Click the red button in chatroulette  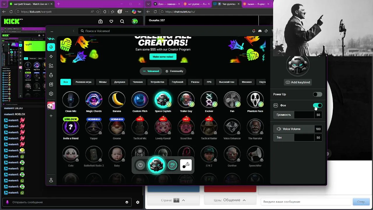point(230,189)
